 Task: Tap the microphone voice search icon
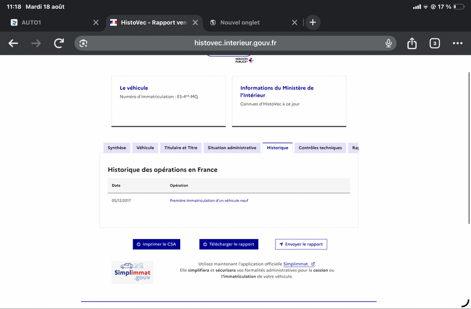coord(389,43)
